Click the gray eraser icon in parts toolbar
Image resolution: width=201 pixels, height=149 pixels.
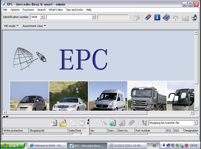(131, 123)
